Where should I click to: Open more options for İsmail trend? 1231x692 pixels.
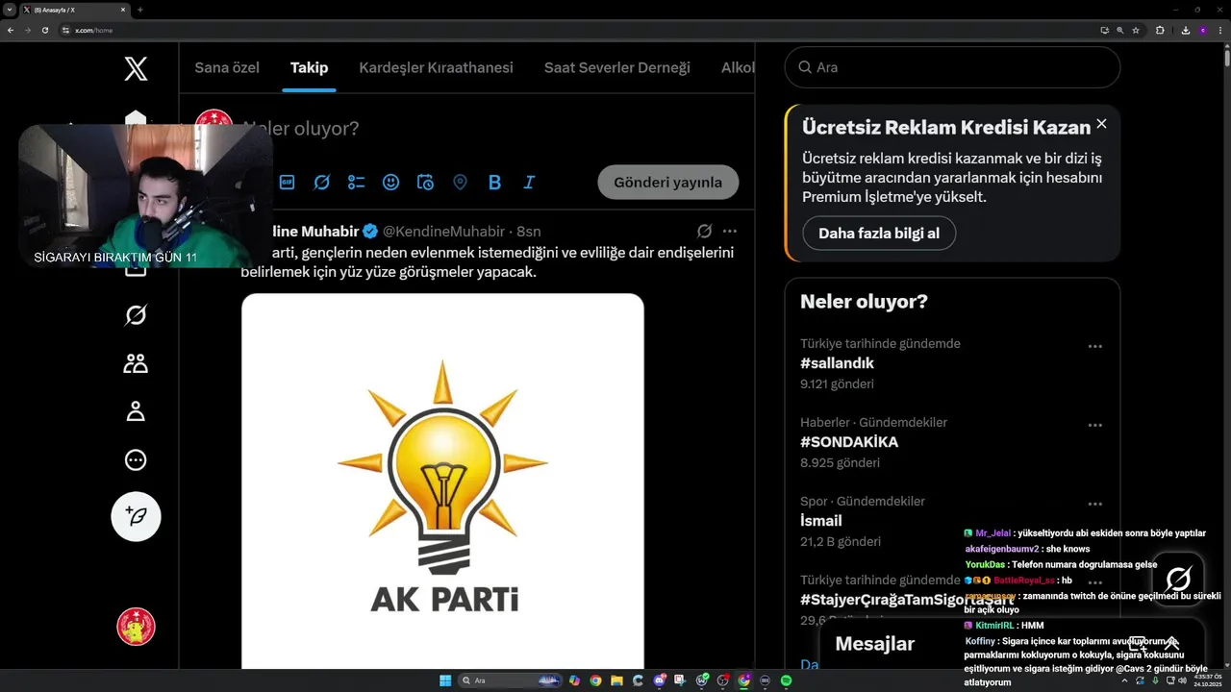point(1094,504)
